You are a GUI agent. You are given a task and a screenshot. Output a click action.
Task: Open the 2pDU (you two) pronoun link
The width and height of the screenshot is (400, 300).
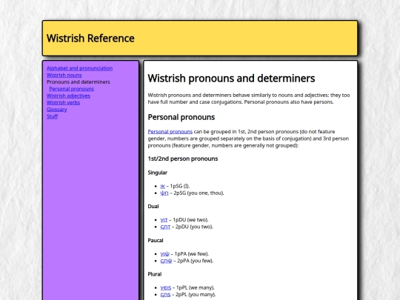165,227
